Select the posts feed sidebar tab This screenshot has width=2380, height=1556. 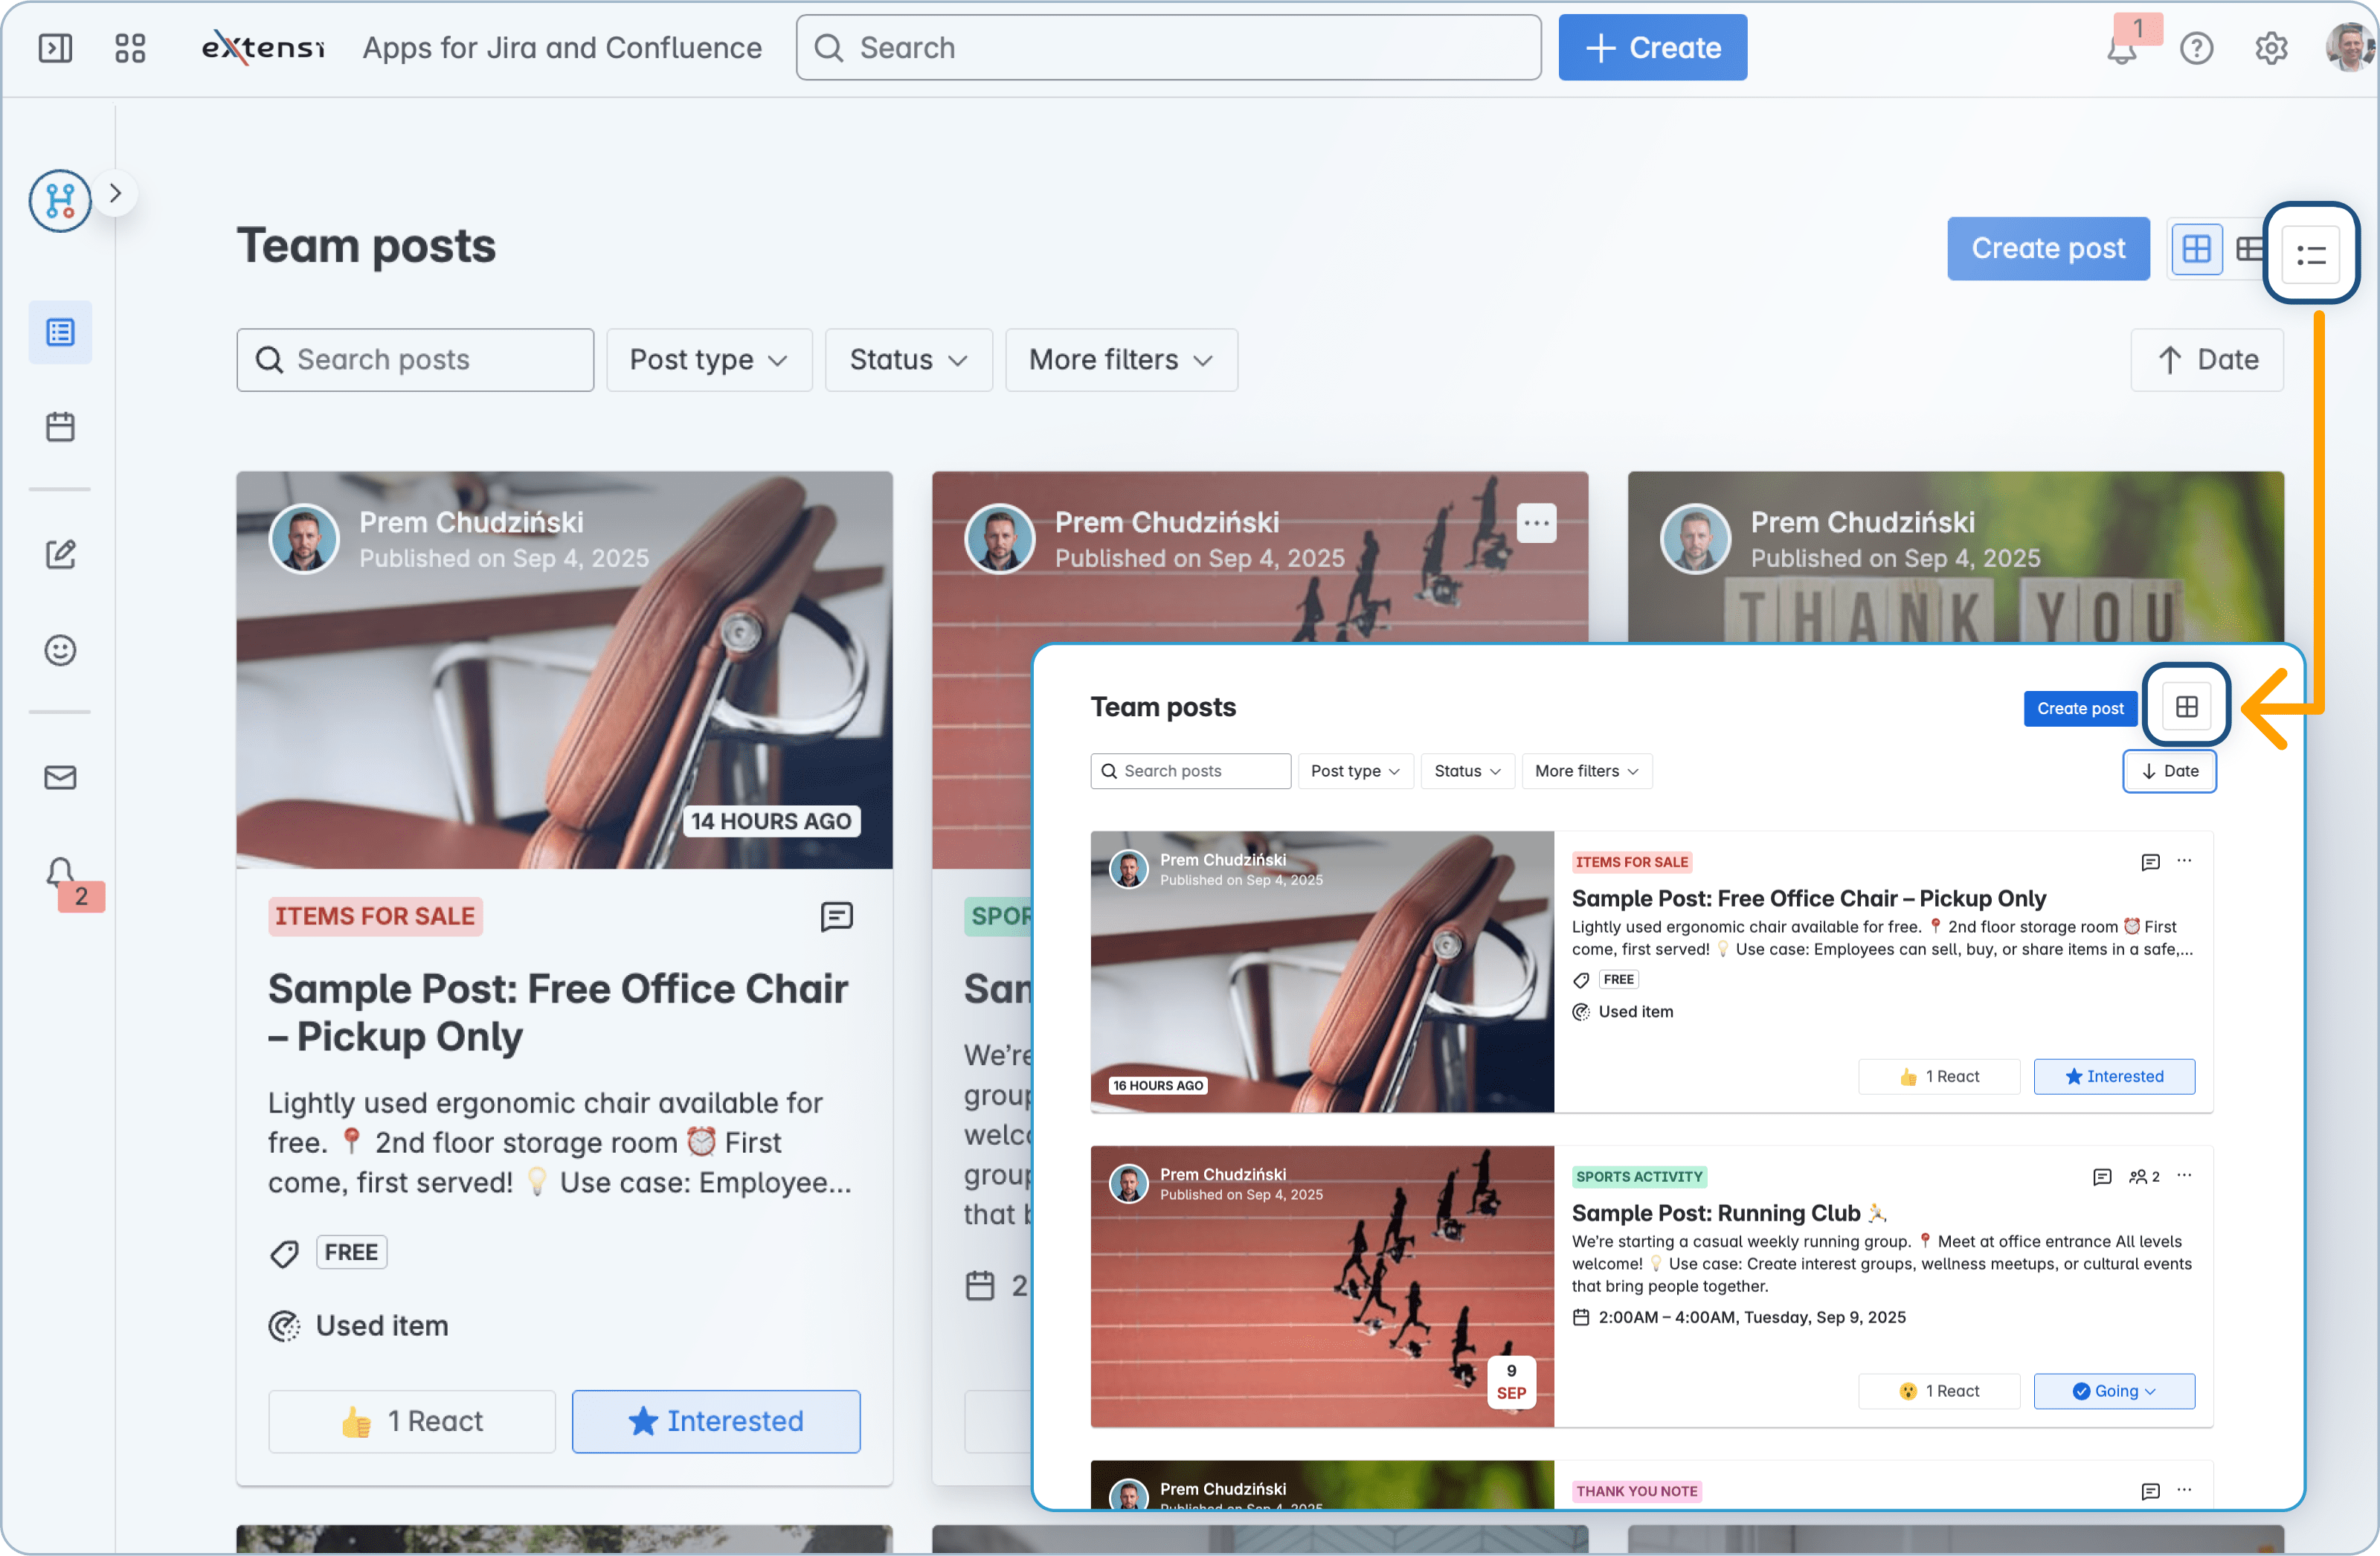pos(60,332)
